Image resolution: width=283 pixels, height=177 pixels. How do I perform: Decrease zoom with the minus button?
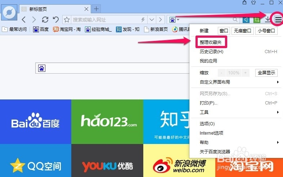click(221, 73)
